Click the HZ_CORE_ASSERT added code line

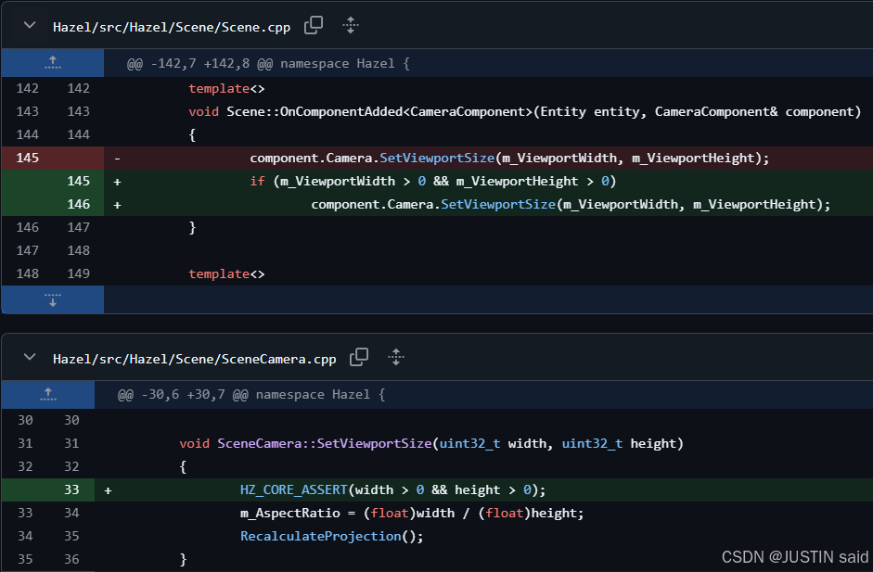(392, 489)
